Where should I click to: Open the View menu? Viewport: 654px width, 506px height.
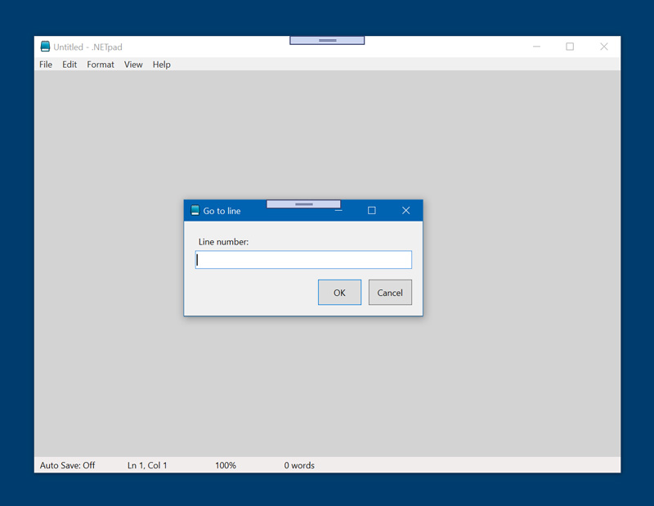pyautogui.click(x=133, y=65)
